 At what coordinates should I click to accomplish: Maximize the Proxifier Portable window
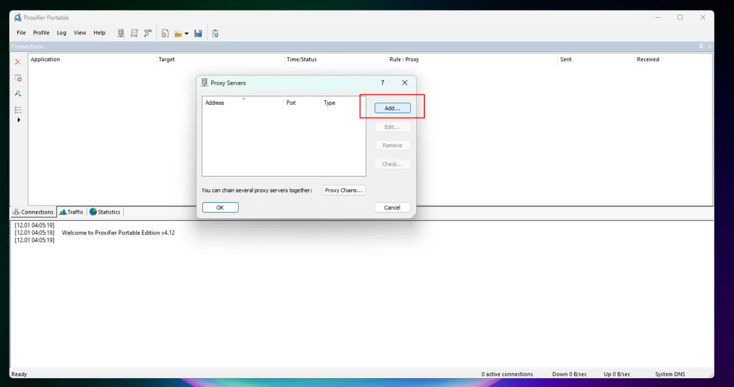680,18
